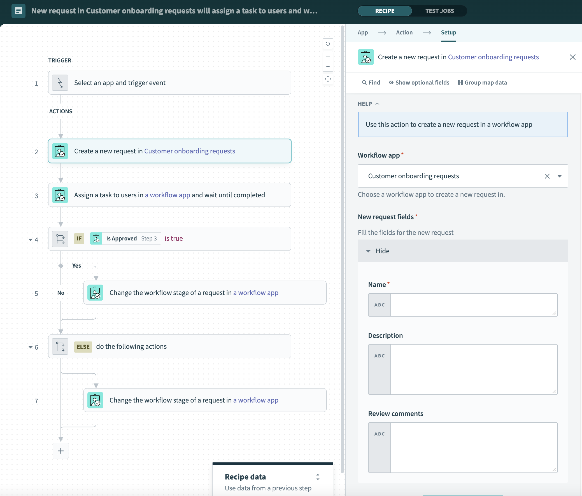Click the IF branch icon in step 4
This screenshot has height=496, width=582.
(60, 239)
